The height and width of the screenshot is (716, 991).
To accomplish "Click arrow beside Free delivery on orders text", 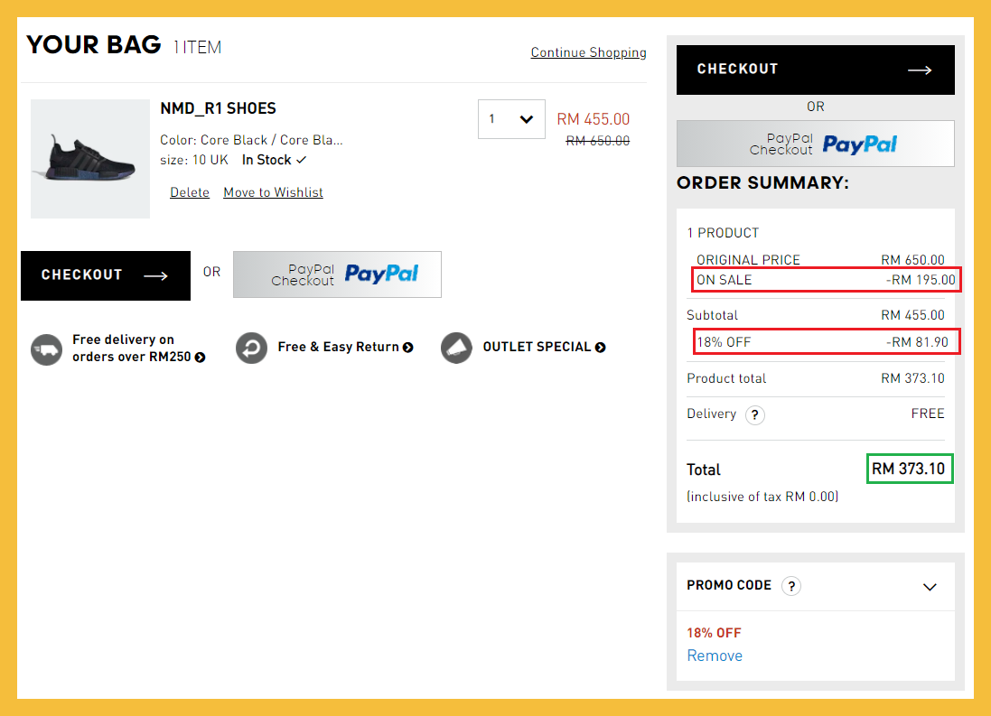I will pyautogui.click(x=200, y=358).
